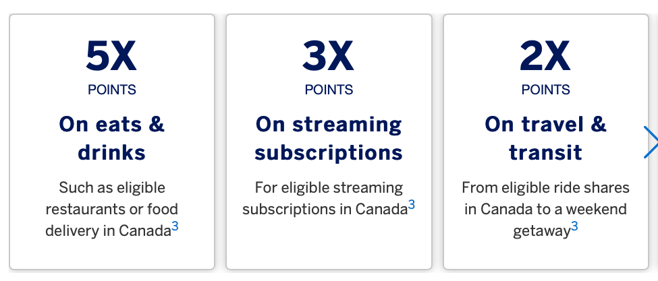Select the On streaming subscriptions heading
This screenshot has width=658, height=281.
[329, 138]
